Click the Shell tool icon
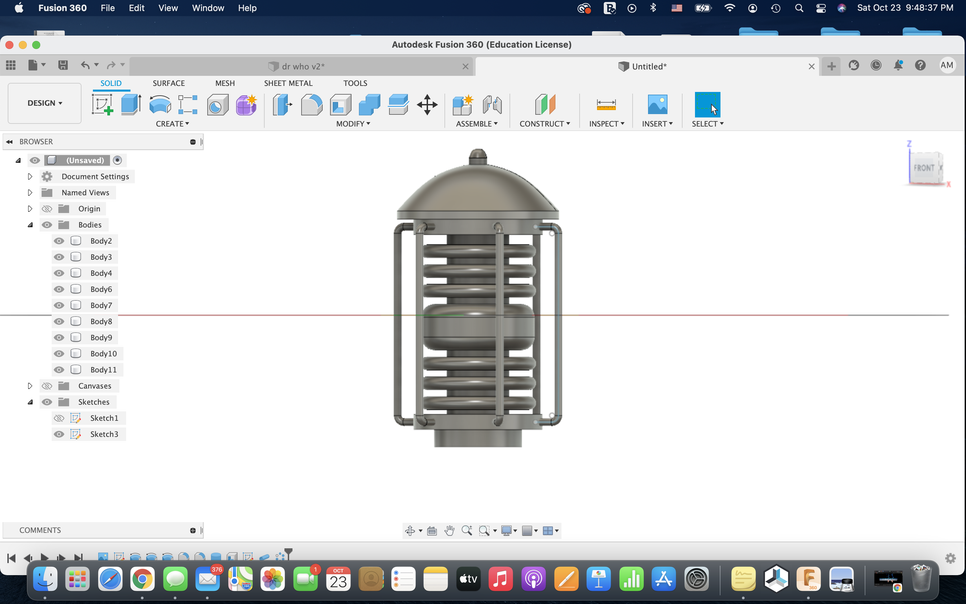The width and height of the screenshot is (966, 604). tap(341, 105)
